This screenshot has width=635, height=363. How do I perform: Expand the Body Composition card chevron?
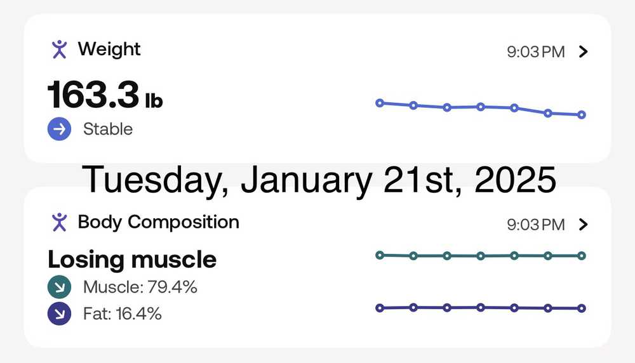584,224
